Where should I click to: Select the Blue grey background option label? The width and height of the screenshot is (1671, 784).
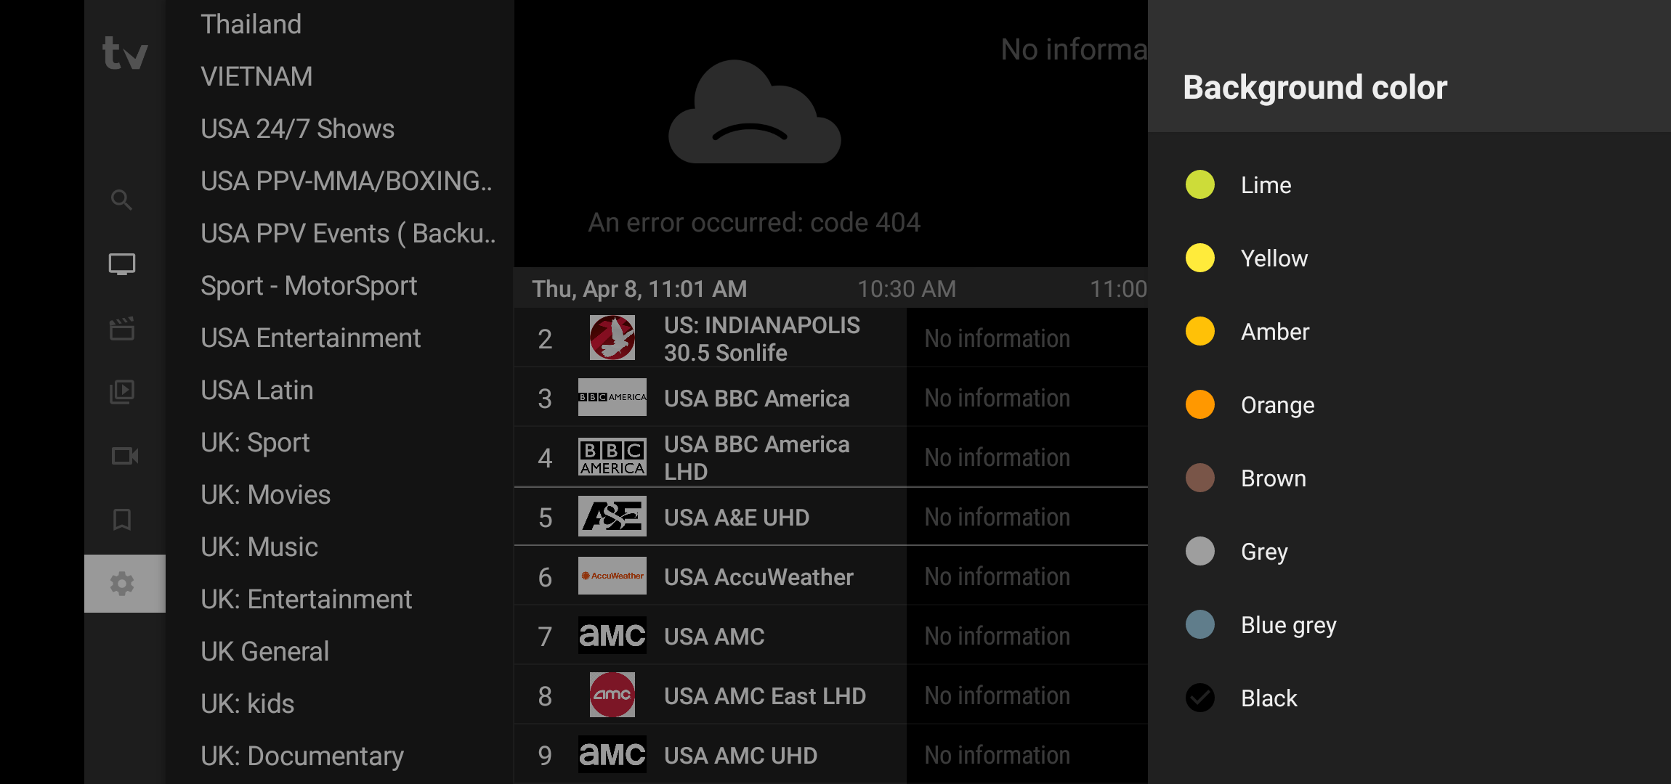pyautogui.click(x=1289, y=625)
